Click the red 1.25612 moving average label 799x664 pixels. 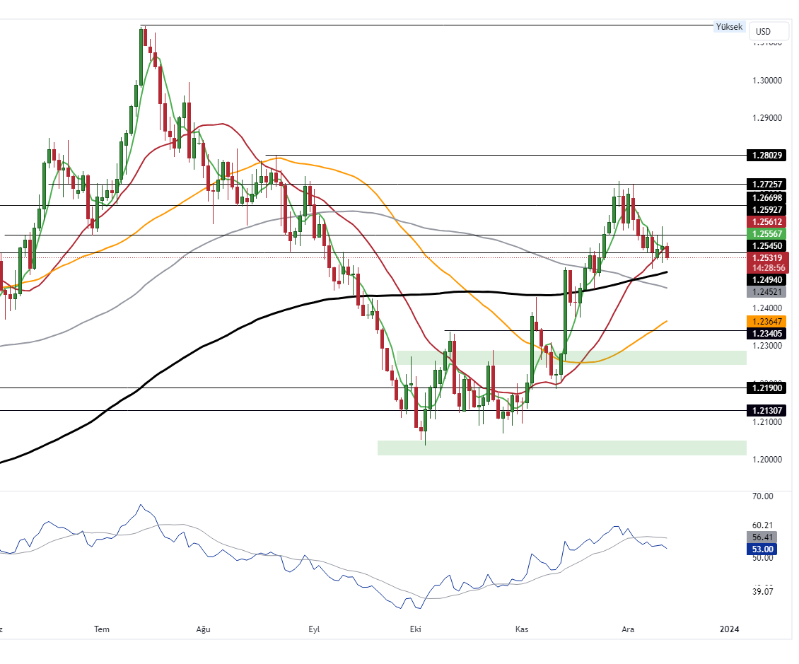click(768, 222)
